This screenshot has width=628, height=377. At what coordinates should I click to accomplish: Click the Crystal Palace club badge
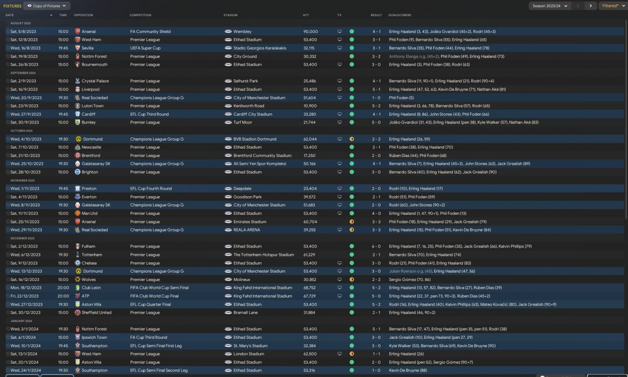coord(78,81)
